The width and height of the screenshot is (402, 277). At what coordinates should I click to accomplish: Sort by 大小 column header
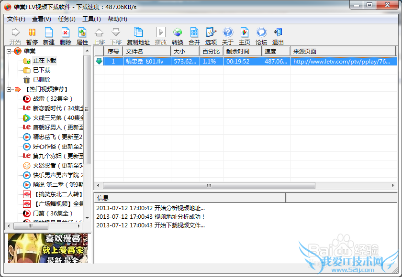[185, 52]
